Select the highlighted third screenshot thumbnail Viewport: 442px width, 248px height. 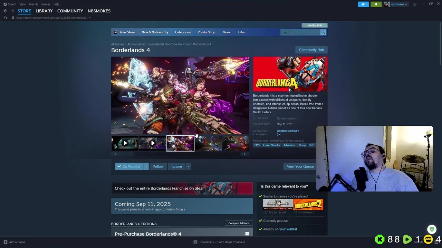tap(180, 143)
